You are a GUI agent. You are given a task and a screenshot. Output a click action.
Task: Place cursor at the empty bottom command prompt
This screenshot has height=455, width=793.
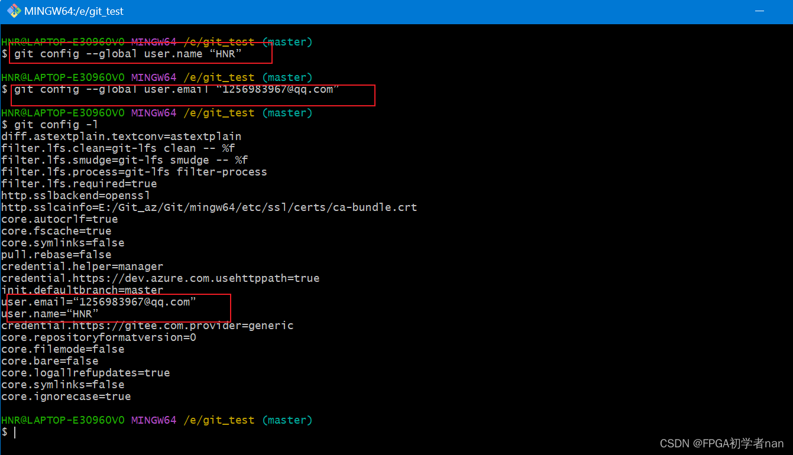click(15, 433)
